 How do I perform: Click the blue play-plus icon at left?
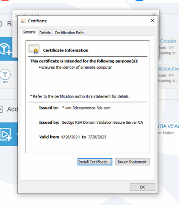click(6, 134)
